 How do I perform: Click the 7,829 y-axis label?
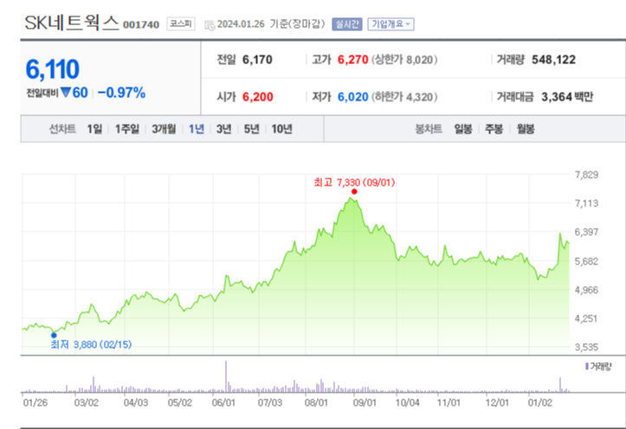click(586, 174)
